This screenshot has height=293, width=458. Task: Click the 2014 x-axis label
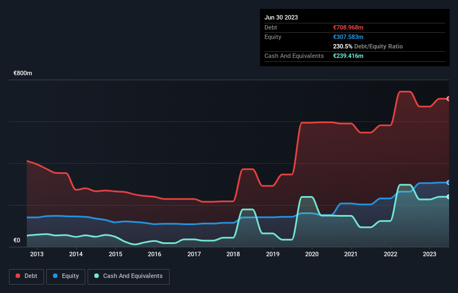[x=76, y=254]
